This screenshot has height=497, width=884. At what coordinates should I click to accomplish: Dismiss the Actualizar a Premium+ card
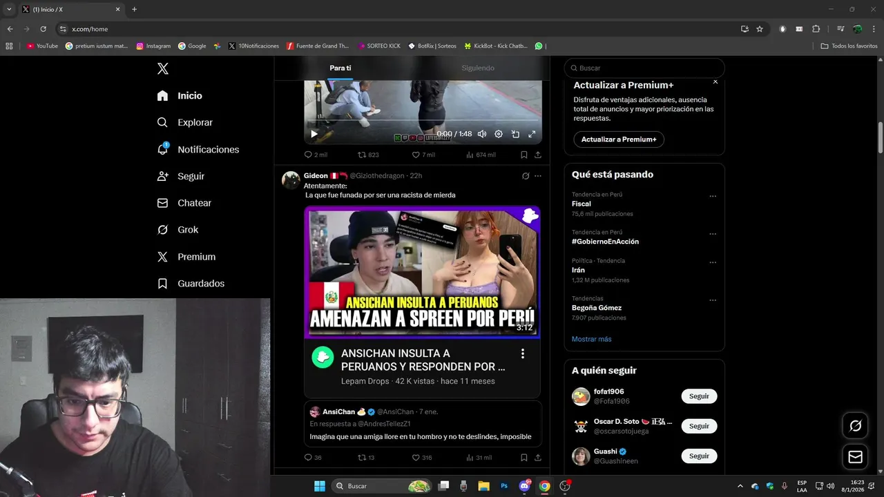(x=715, y=81)
